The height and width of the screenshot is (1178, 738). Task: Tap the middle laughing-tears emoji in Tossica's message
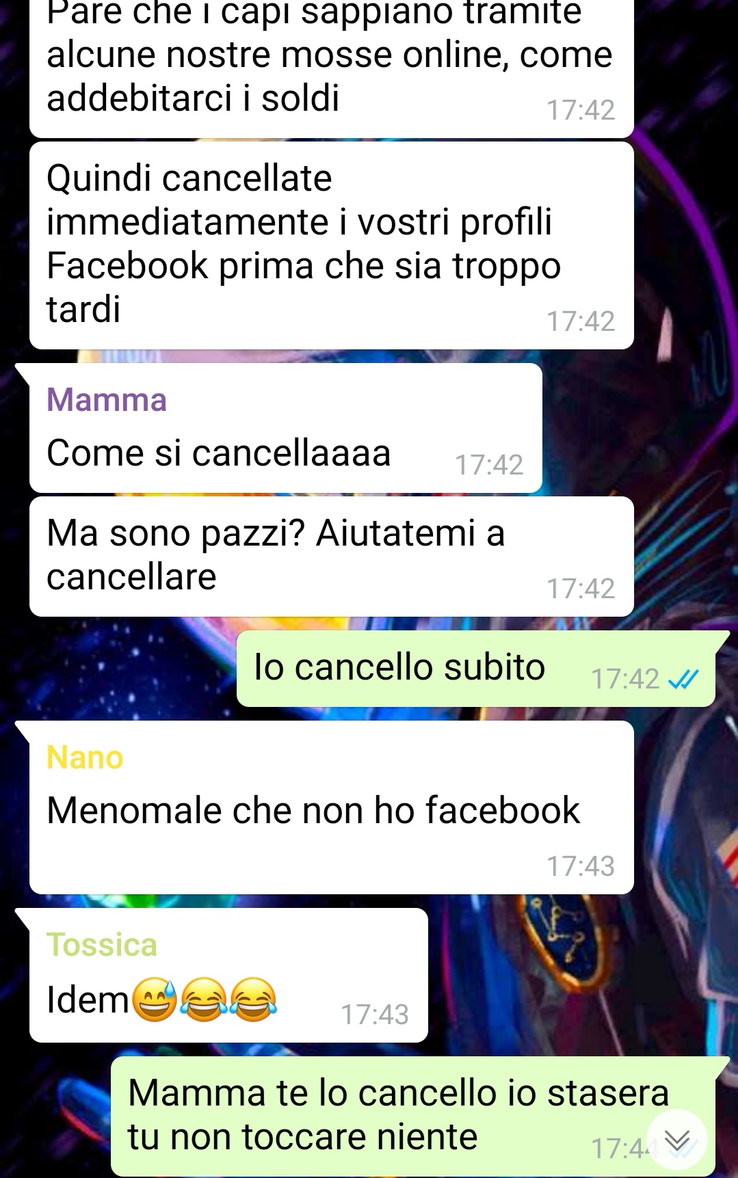[x=203, y=1000]
